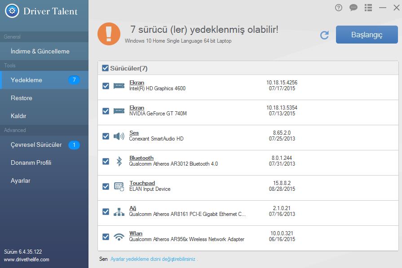Viewport: 402px width, 268px height.
Task: Uncheck the Intel HD Graphics 4600 checkbox
Action: (x=106, y=86)
